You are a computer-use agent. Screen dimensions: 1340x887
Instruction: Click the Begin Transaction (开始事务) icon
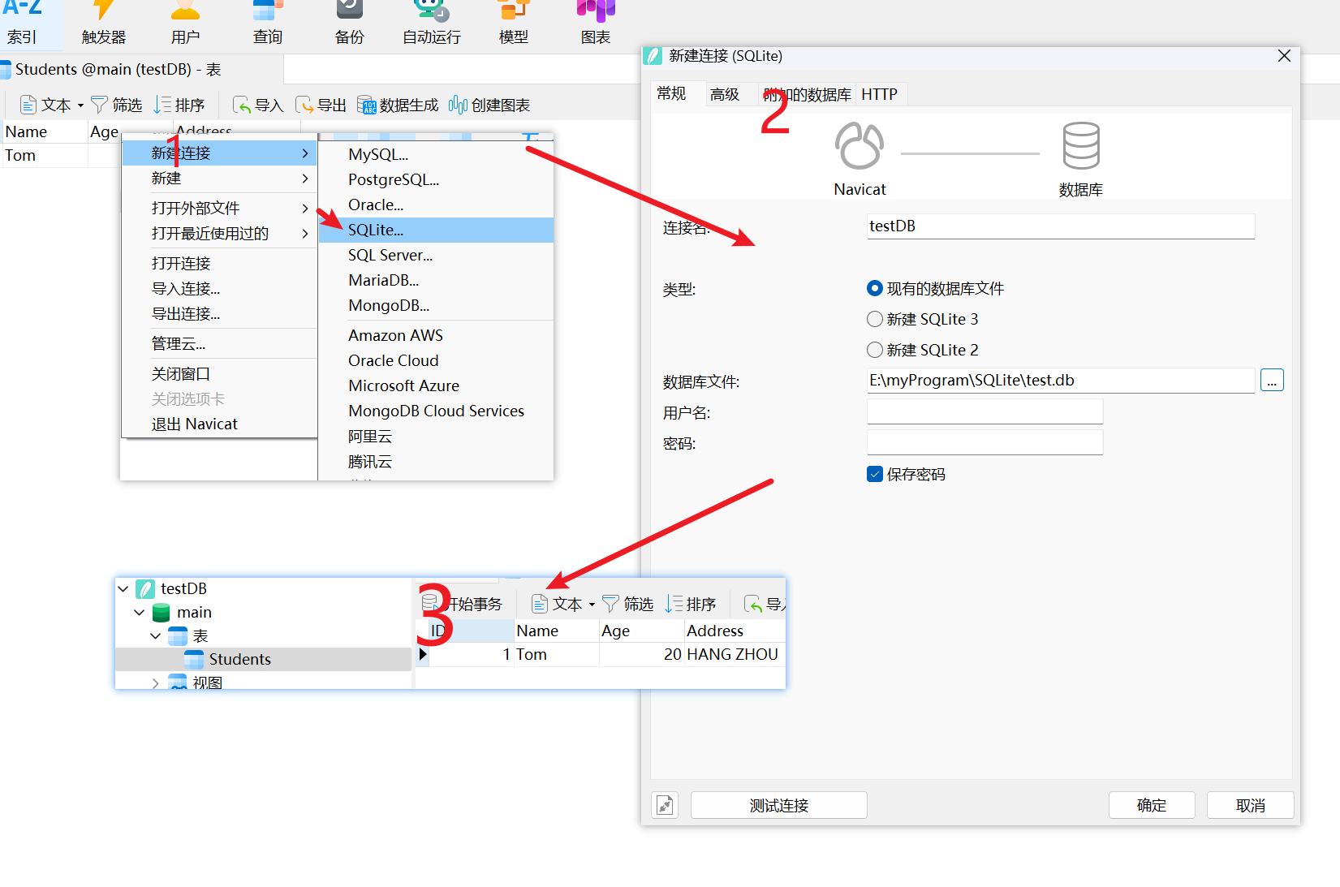[430, 602]
